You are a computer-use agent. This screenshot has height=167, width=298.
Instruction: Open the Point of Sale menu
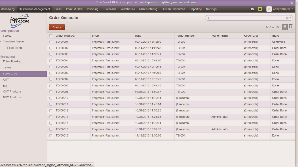click(x=74, y=9)
